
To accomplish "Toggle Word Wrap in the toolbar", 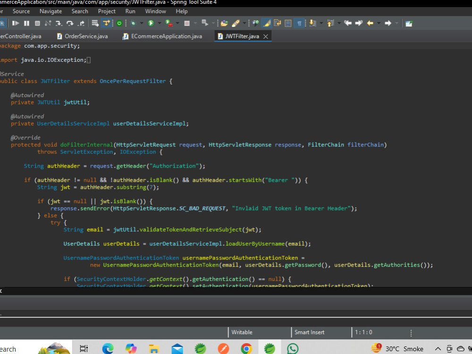I will pos(277,23).
